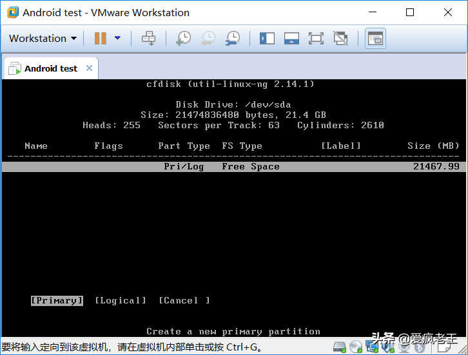
Task: Click the VMware Workstation title bar app icon
Action: pyautogui.click(x=13, y=12)
